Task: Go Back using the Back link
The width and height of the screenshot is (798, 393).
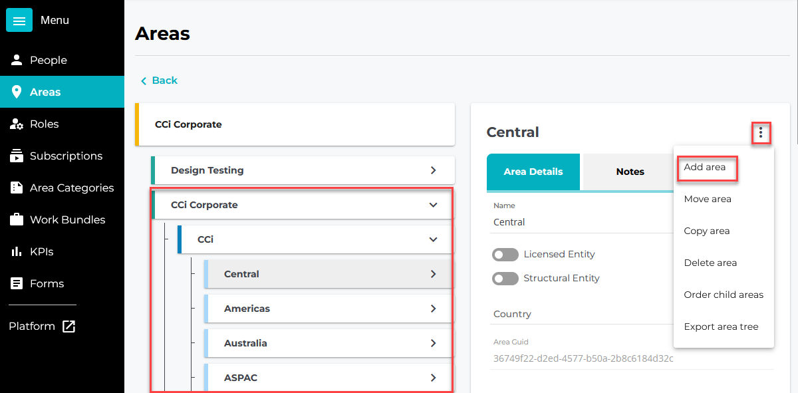Action: (x=159, y=80)
